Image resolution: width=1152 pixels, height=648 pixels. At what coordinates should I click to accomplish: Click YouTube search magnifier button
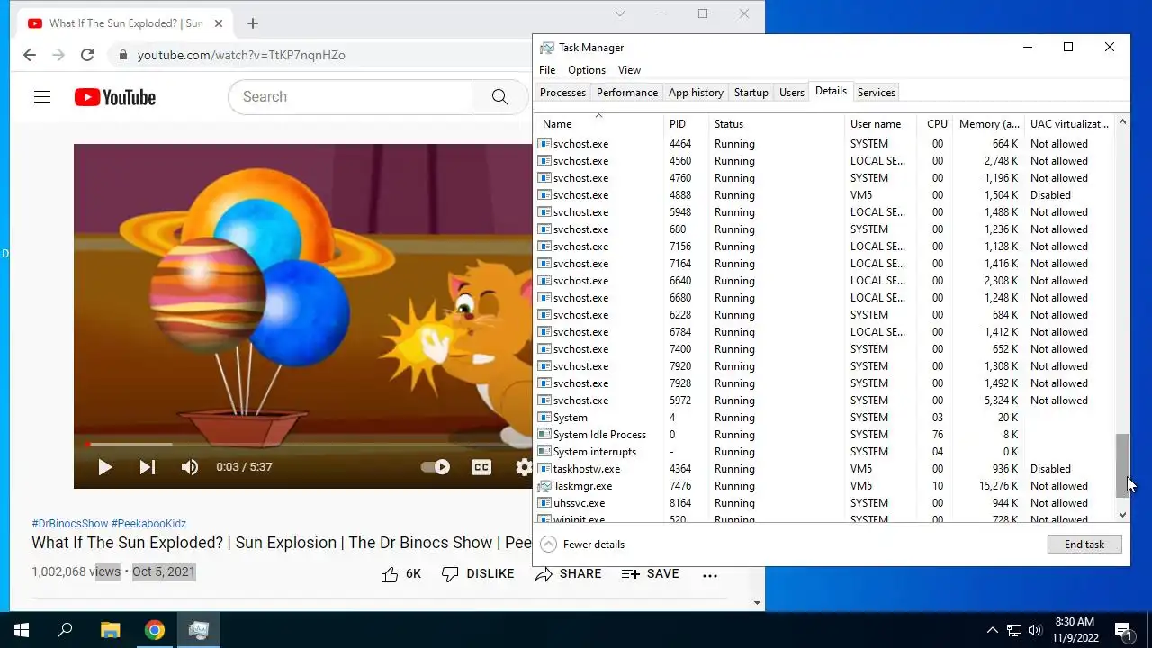499,97
